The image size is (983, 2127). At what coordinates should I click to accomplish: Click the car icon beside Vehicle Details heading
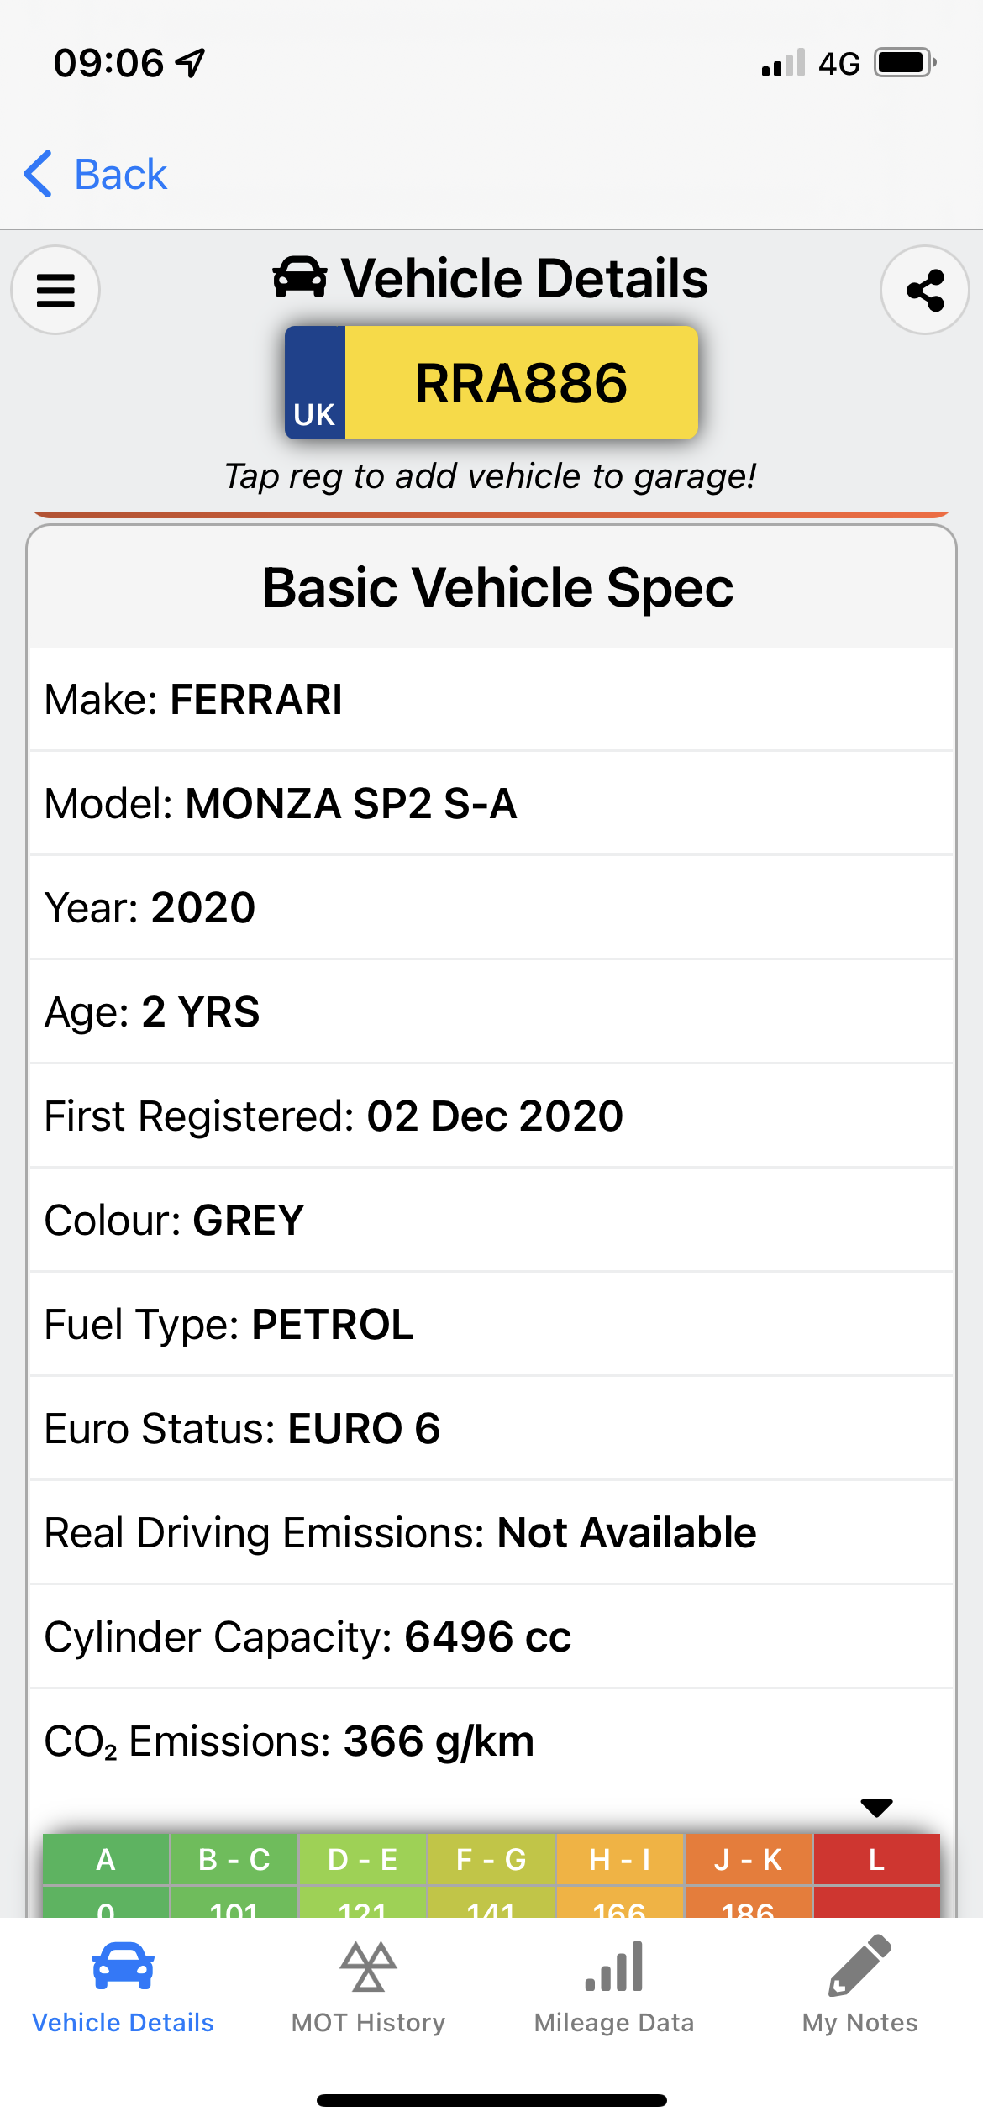pyautogui.click(x=300, y=278)
